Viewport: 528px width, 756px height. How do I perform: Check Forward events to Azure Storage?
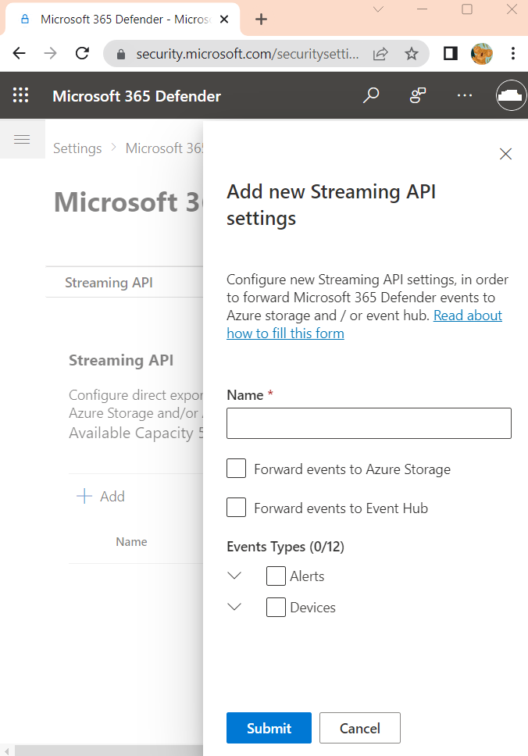tap(237, 469)
